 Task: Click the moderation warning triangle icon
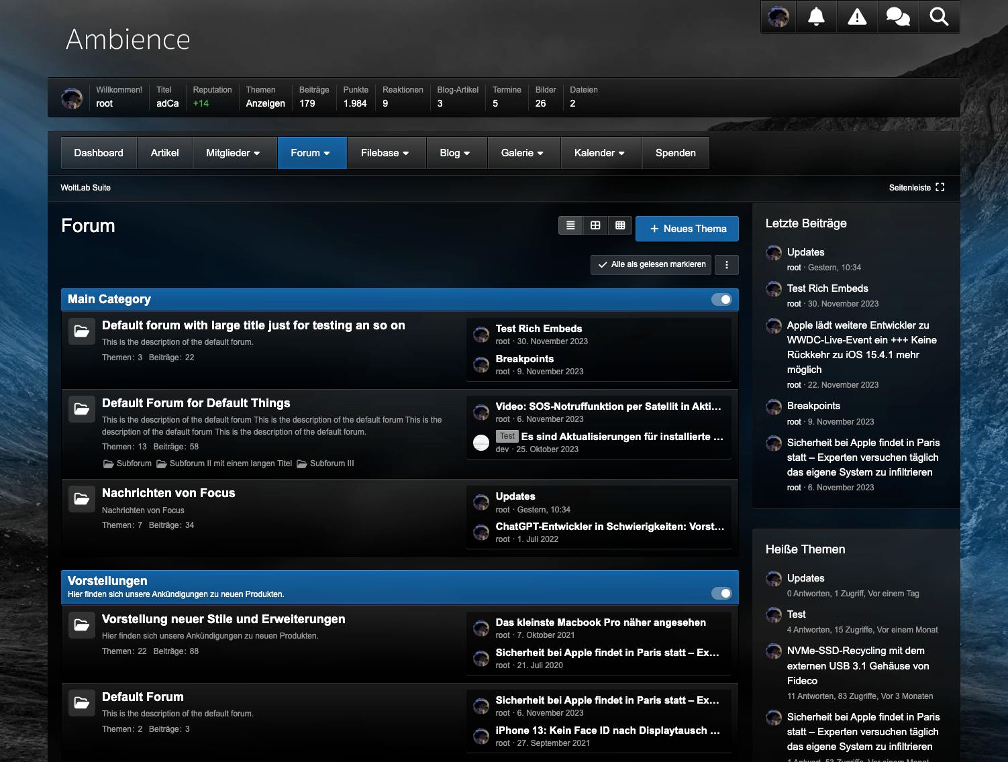pos(857,17)
